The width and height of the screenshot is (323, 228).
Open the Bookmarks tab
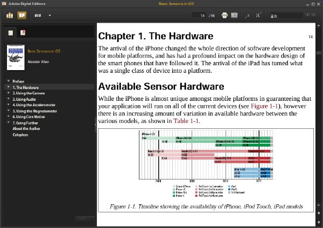[23, 32]
